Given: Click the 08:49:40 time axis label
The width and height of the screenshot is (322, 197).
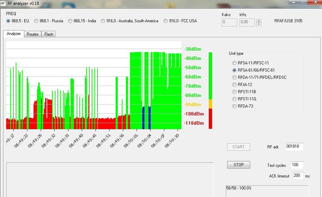Looking at the screenshot, I should 76,141.
